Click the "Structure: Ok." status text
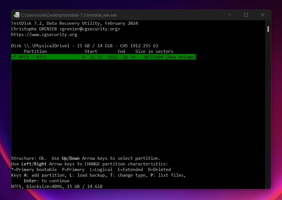 click(x=29, y=158)
